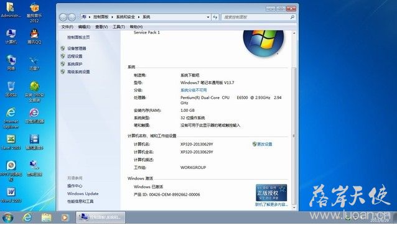Open the video player icon right of Excel 2003
Screen dimensions: 397x225
pos(34,142)
